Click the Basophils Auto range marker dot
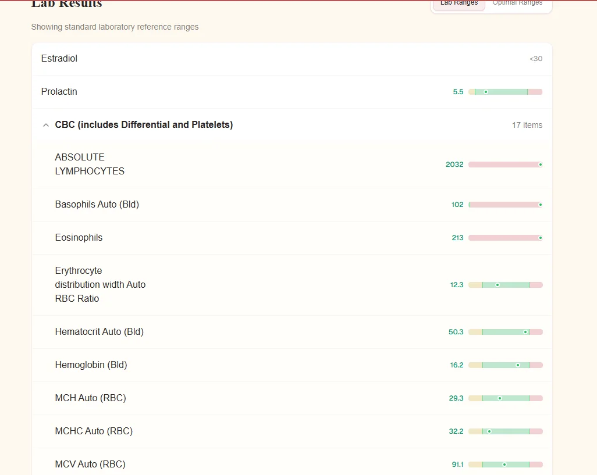 [541, 205]
